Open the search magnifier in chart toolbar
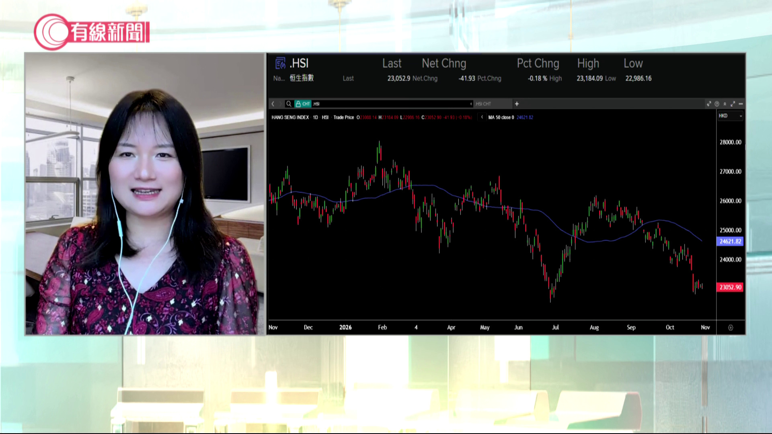 [289, 104]
